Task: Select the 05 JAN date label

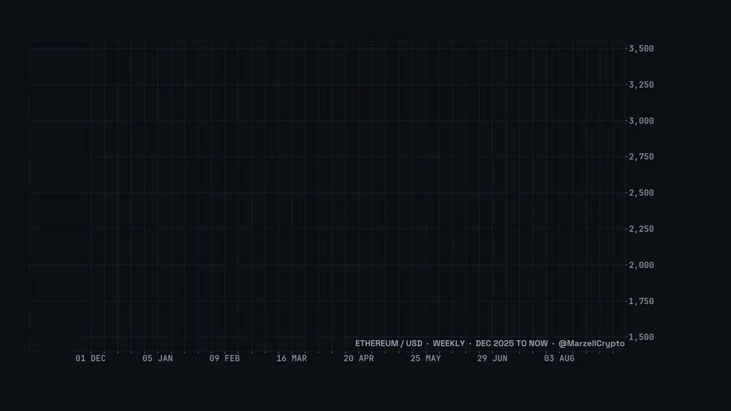Action: point(158,359)
